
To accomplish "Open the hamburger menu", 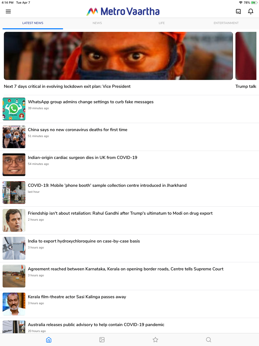I will pos(8,11).
